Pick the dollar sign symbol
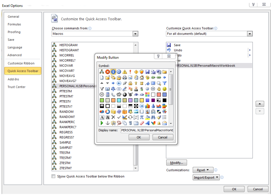The image size is (271, 195). click(x=130, y=94)
